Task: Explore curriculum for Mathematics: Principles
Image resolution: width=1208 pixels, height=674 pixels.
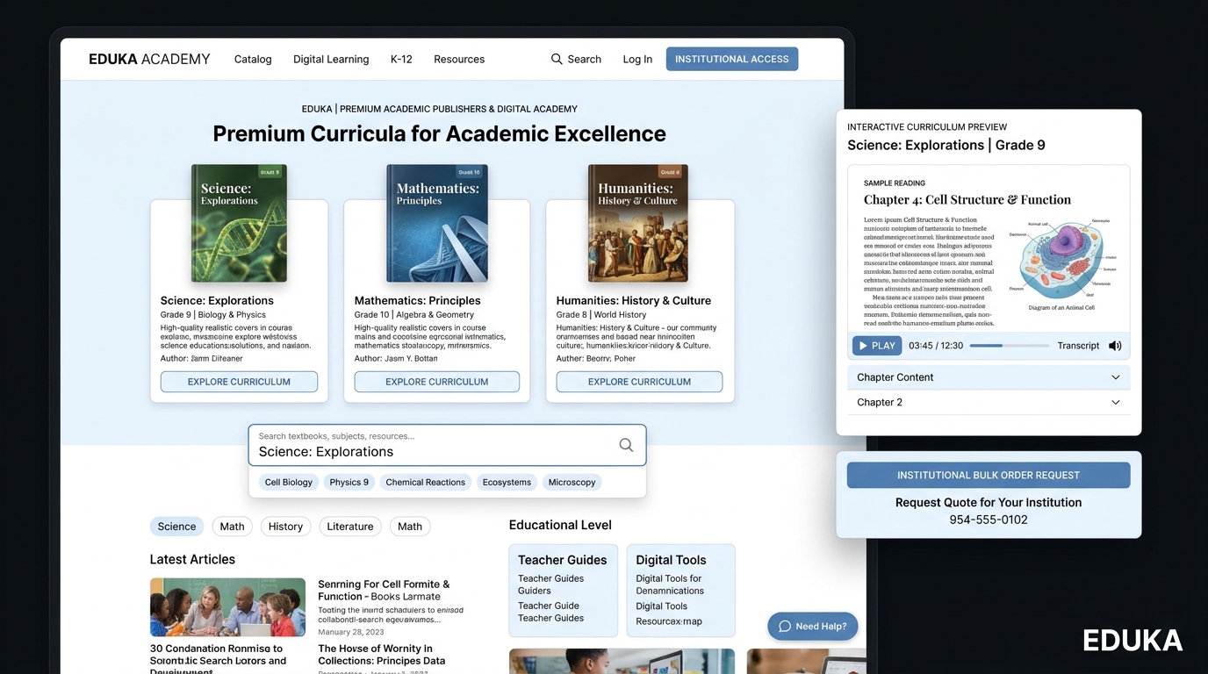Action: 437,382
